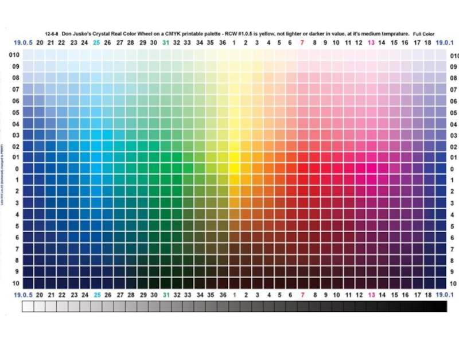Select the pure yellow swatch at column 1, row 0
Viewport: 459px width, 344px height.
[x=234, y=168]
